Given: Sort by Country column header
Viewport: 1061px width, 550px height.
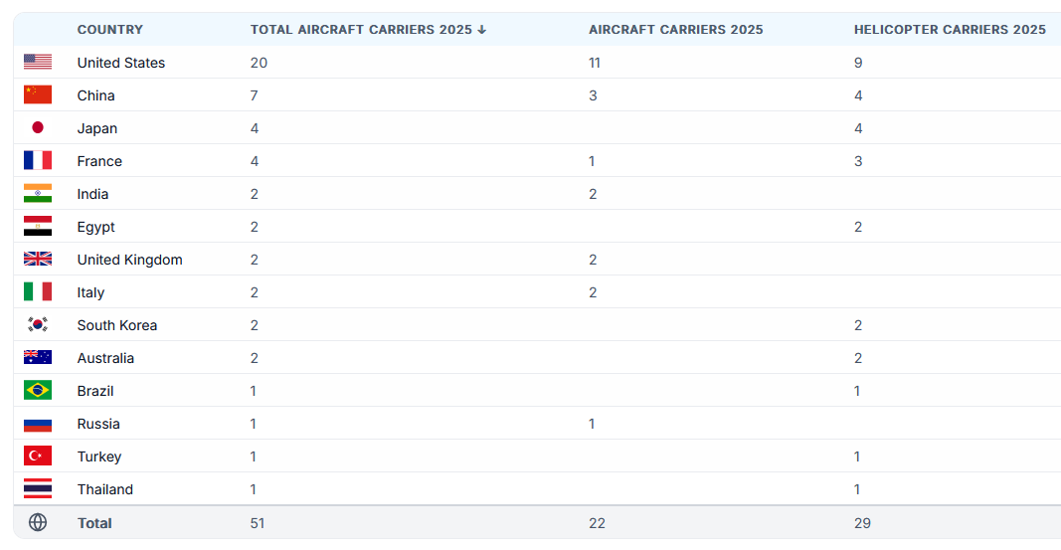Looking at the screenshot, I should point(110,30).
